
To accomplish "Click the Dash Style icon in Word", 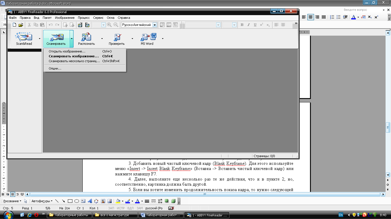I will pos(153,201).
